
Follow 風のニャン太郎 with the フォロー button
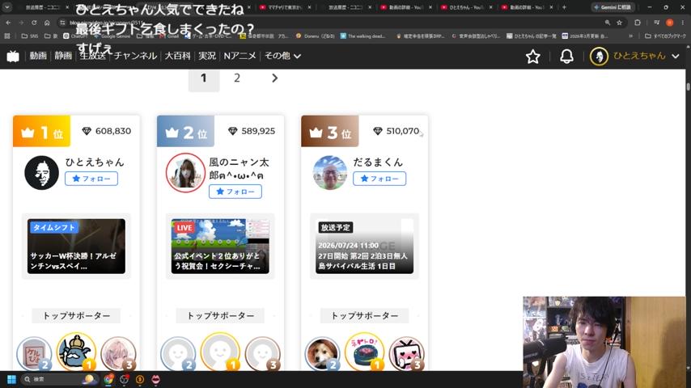235,192
